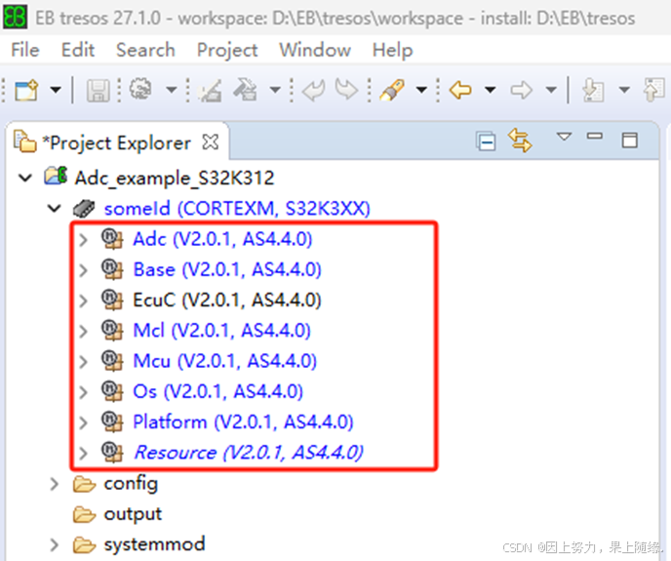The height and width of the screenshot is (561, 671).
Task: Minimize the Project Explorer view
Action: [x=595, y=137]
